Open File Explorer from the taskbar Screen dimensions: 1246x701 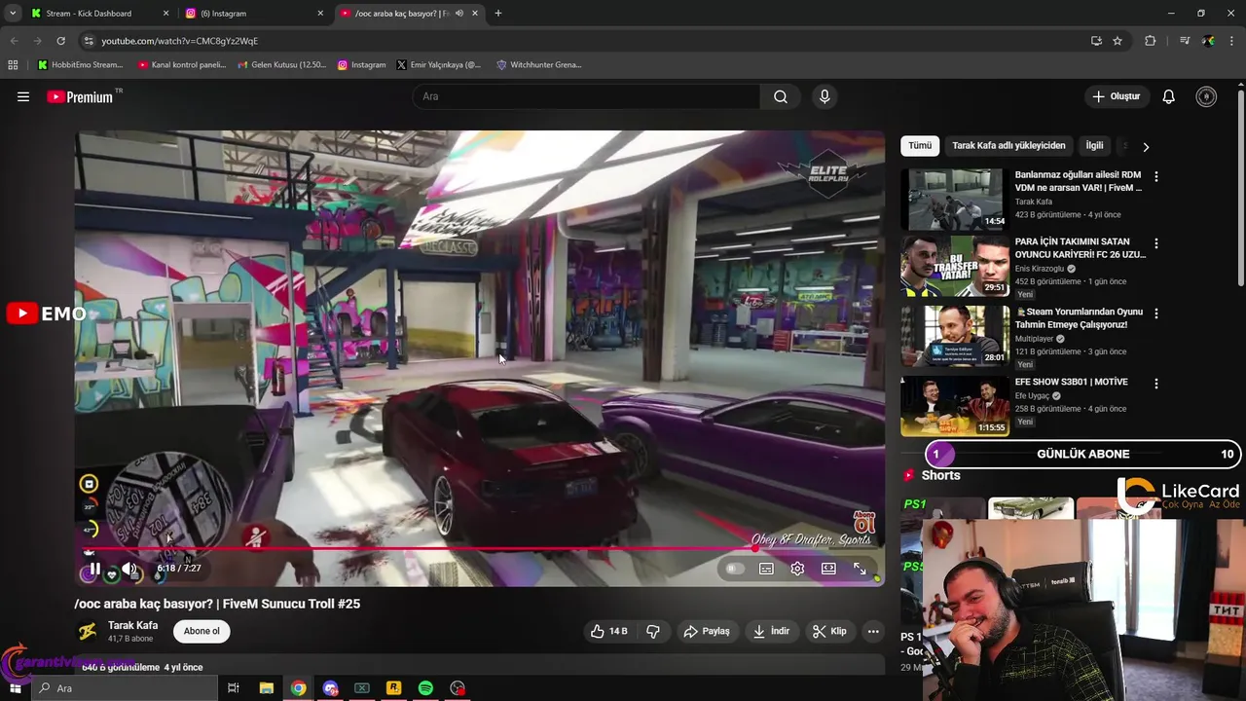[x=266, y=688]
